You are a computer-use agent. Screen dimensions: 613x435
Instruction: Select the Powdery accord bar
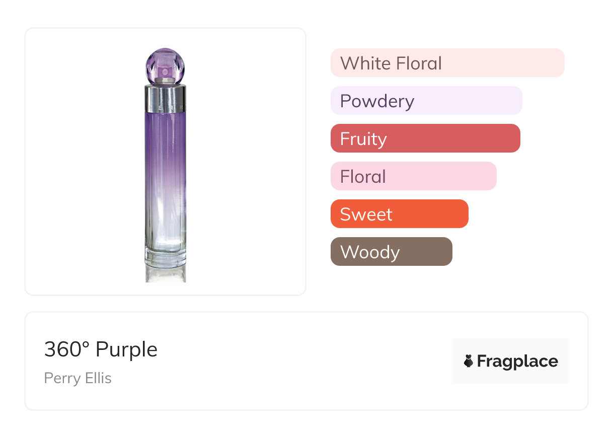(426, 101)
